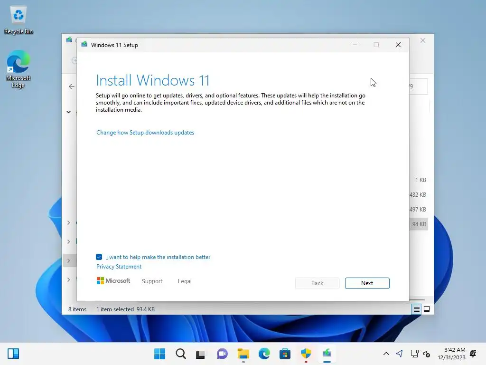Click the Windows 11 Setup title bar icon
Screen dimensions: 486x365
(84, 44)
